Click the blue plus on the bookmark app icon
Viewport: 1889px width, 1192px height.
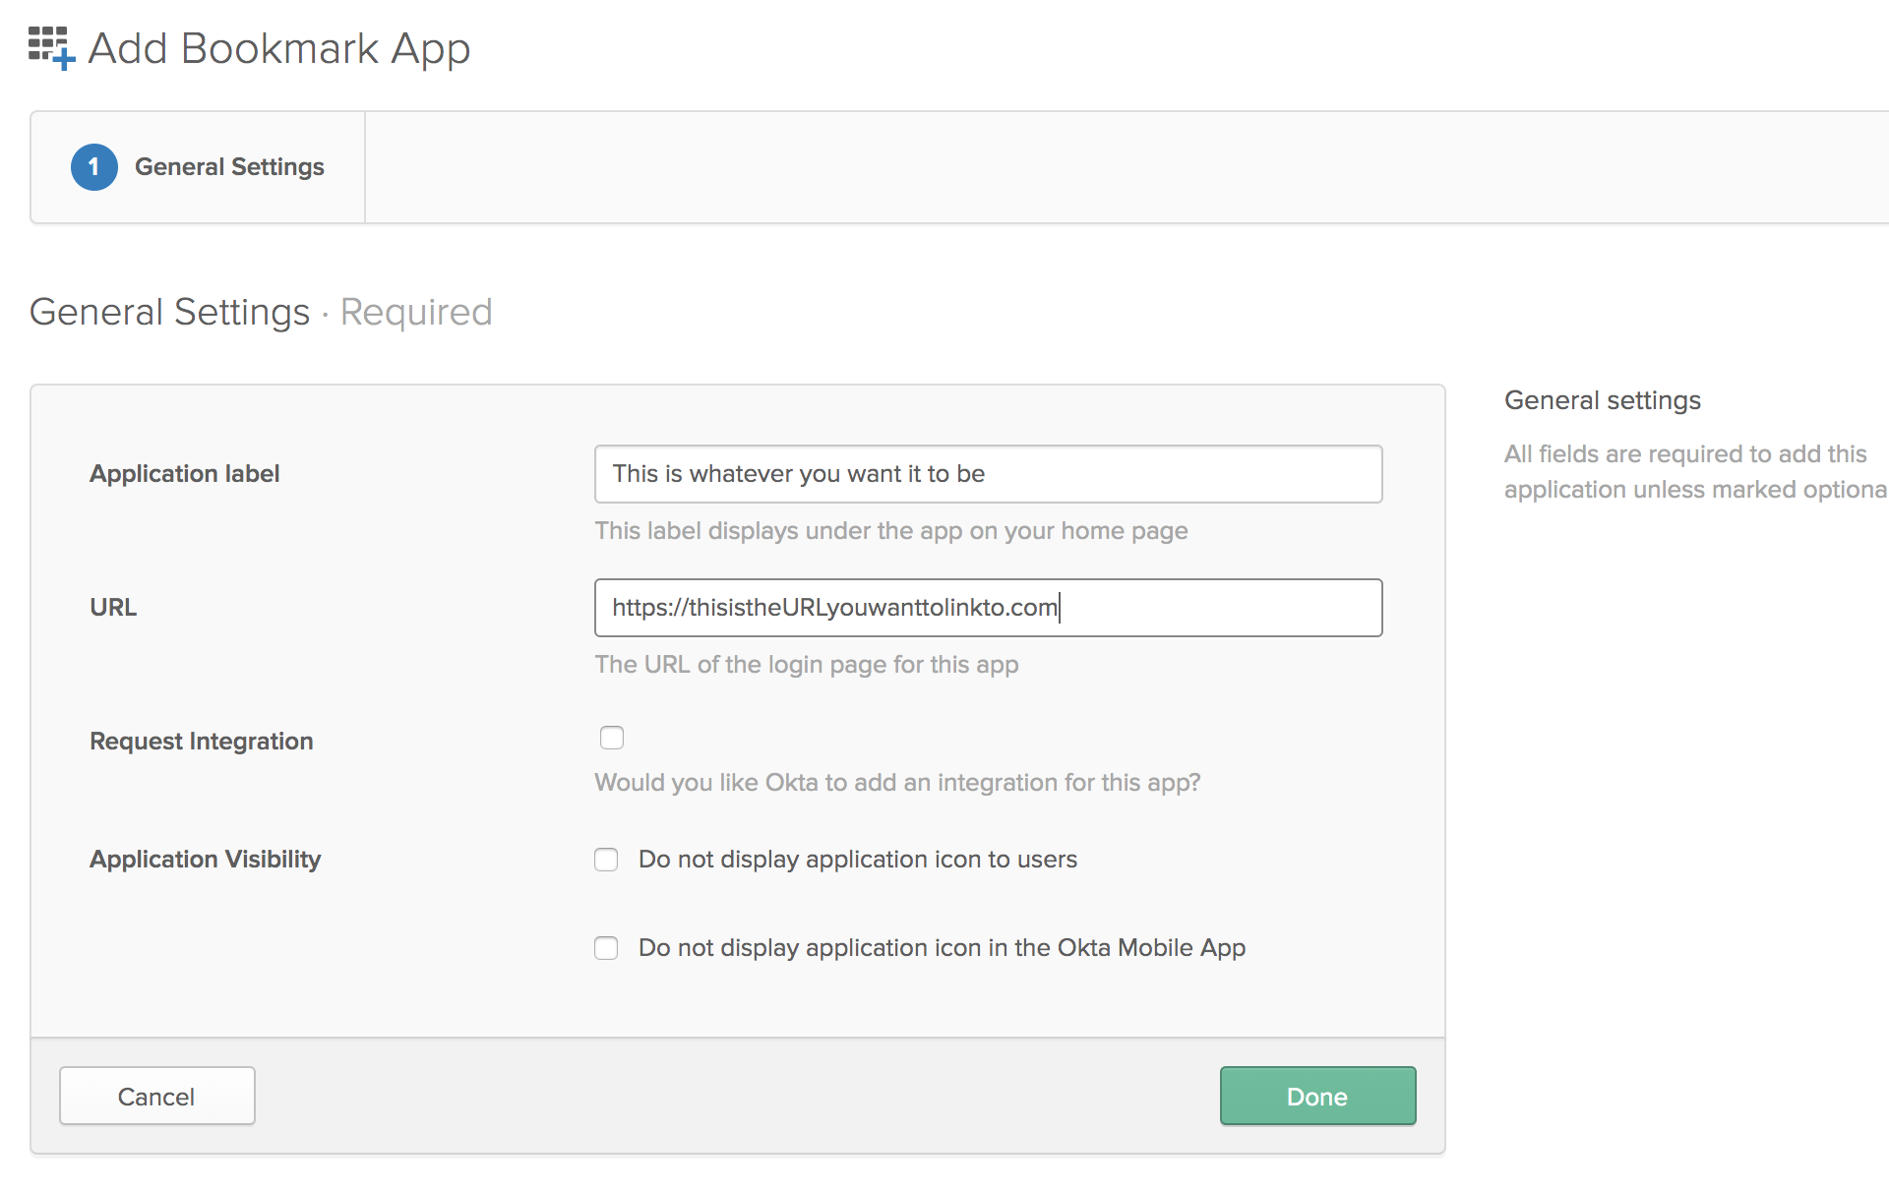click(65, 61)
